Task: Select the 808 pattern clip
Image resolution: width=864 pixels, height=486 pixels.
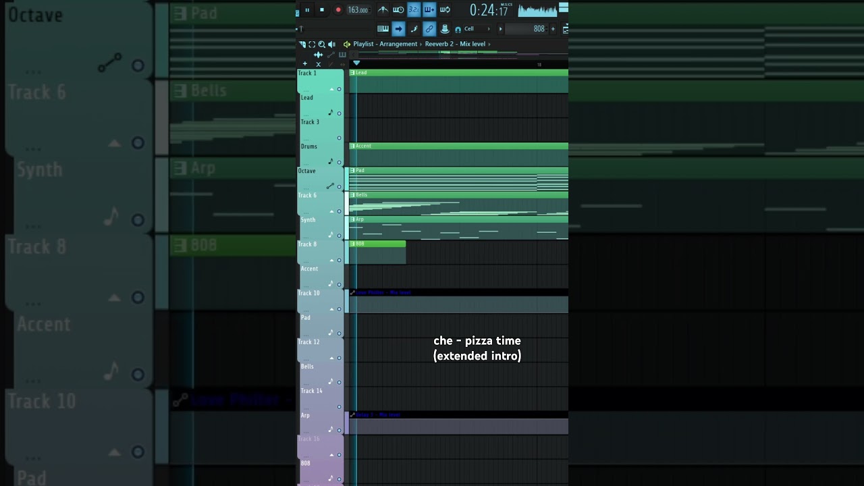Action: [x=377, y=252]
